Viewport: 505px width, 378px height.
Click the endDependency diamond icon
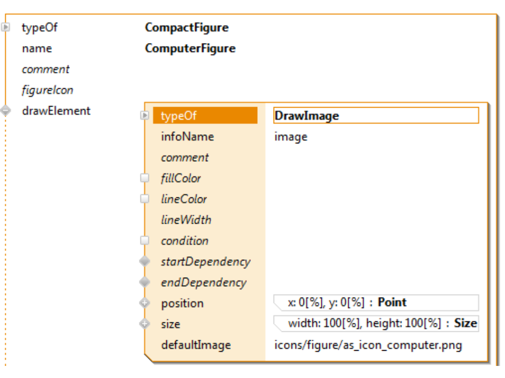(145, 282)
